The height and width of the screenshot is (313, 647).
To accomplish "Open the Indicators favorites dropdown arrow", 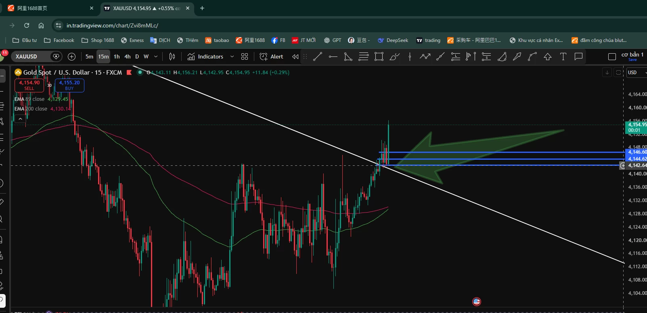I will tap(232, 57).
